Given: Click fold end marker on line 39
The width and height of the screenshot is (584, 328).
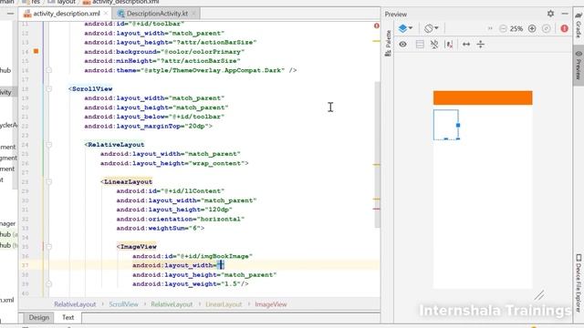Looking at the screenshot, I should click(x=48, y=283).
